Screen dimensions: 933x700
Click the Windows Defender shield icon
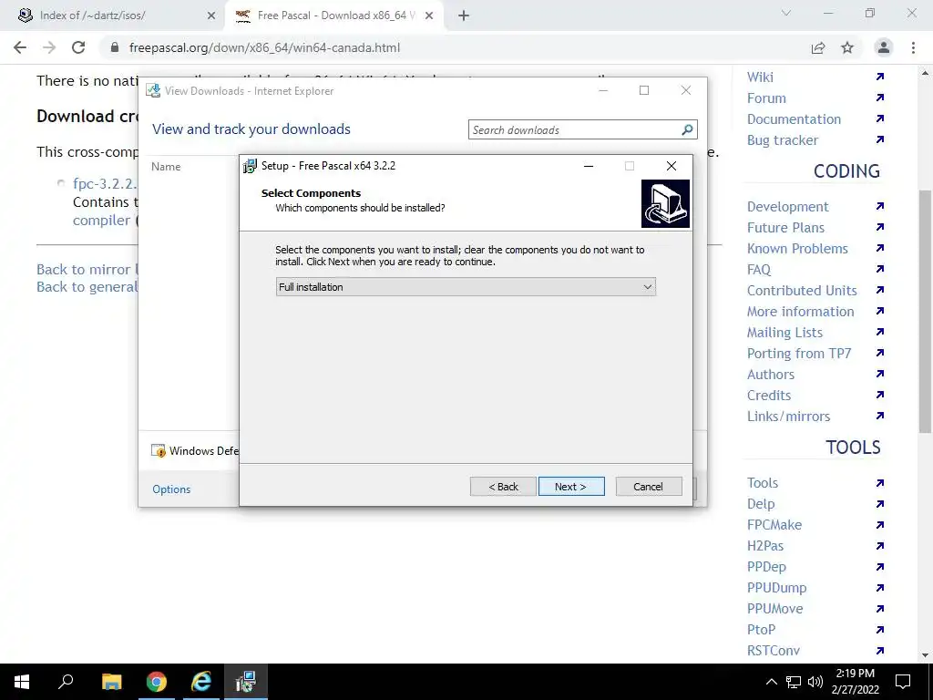point(159,450)
